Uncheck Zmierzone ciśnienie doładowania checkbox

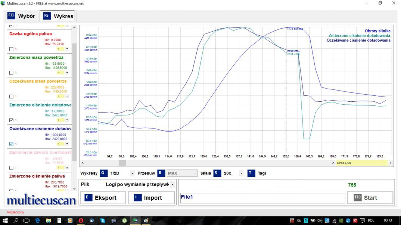pyautogui.click(x=11, y=120)
